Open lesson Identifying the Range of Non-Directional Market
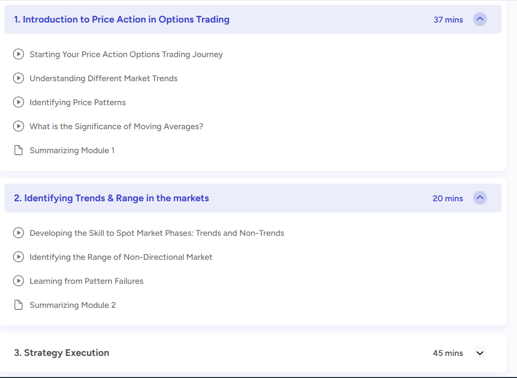 [x=121, y=257]
